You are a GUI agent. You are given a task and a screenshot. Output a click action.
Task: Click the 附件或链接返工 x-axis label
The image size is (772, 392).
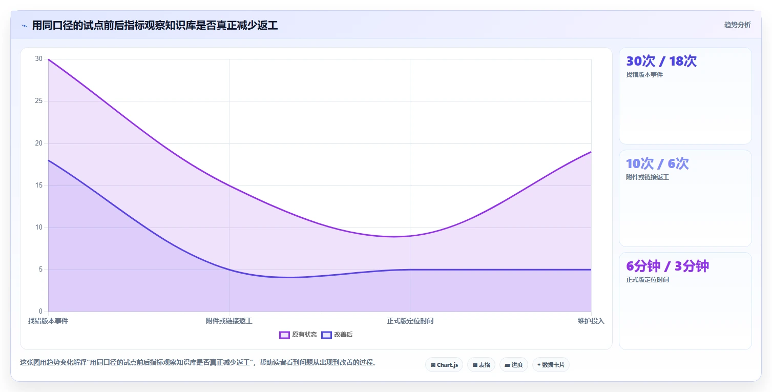(229, 321)
